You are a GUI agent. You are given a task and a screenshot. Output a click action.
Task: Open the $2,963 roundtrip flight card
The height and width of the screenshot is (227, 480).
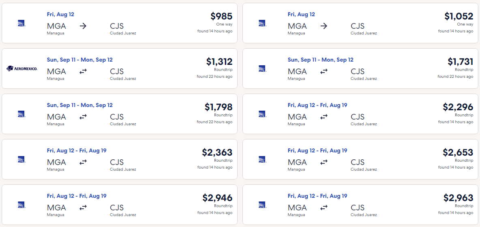tap(360, 205)
